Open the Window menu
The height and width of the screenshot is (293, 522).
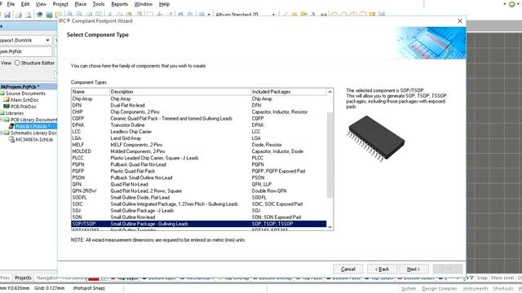[144, 4]
